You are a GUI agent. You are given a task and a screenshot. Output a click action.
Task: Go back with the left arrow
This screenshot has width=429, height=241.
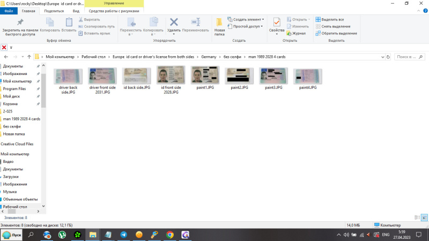pos(6,57)
